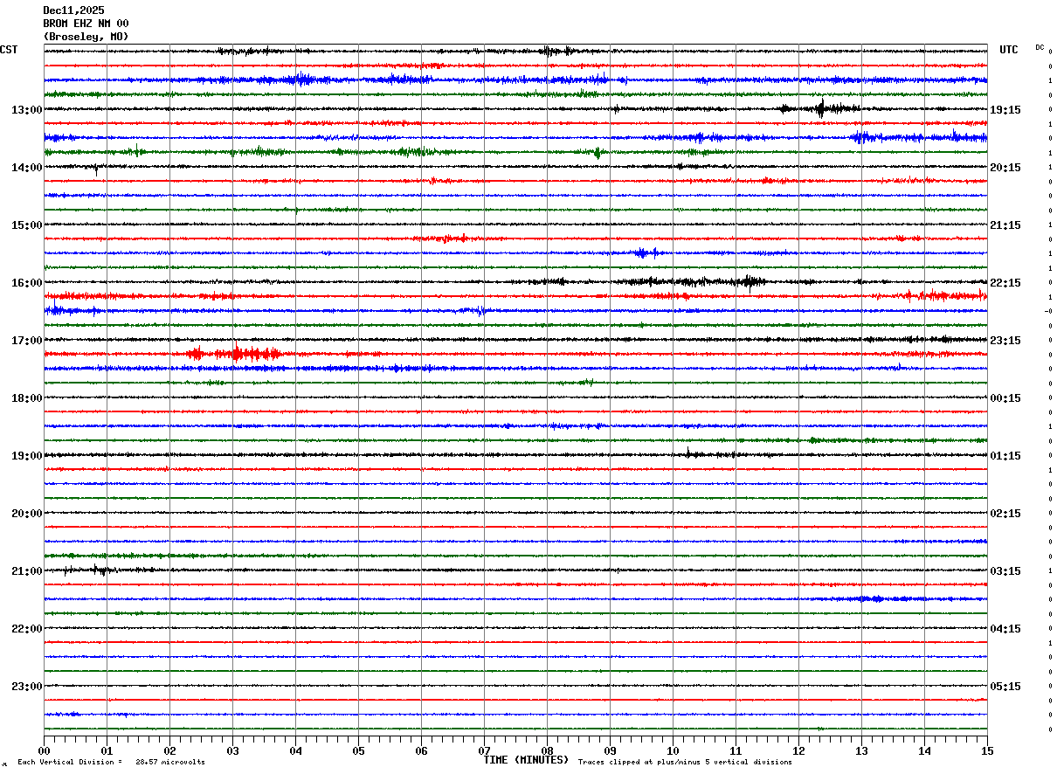The image size is (1057, 774).
Task: Click the 20:15 UTC time label
Action: [x=1005, y=168]
